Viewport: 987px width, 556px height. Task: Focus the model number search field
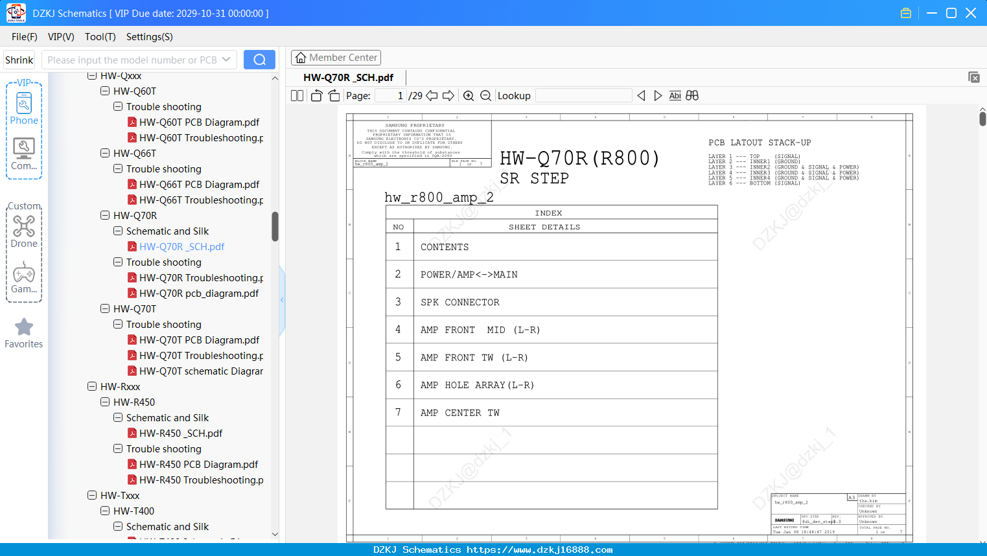[132, 60]
